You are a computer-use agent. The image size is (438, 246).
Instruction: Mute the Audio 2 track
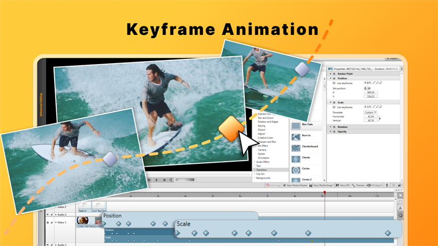[48, 215]
